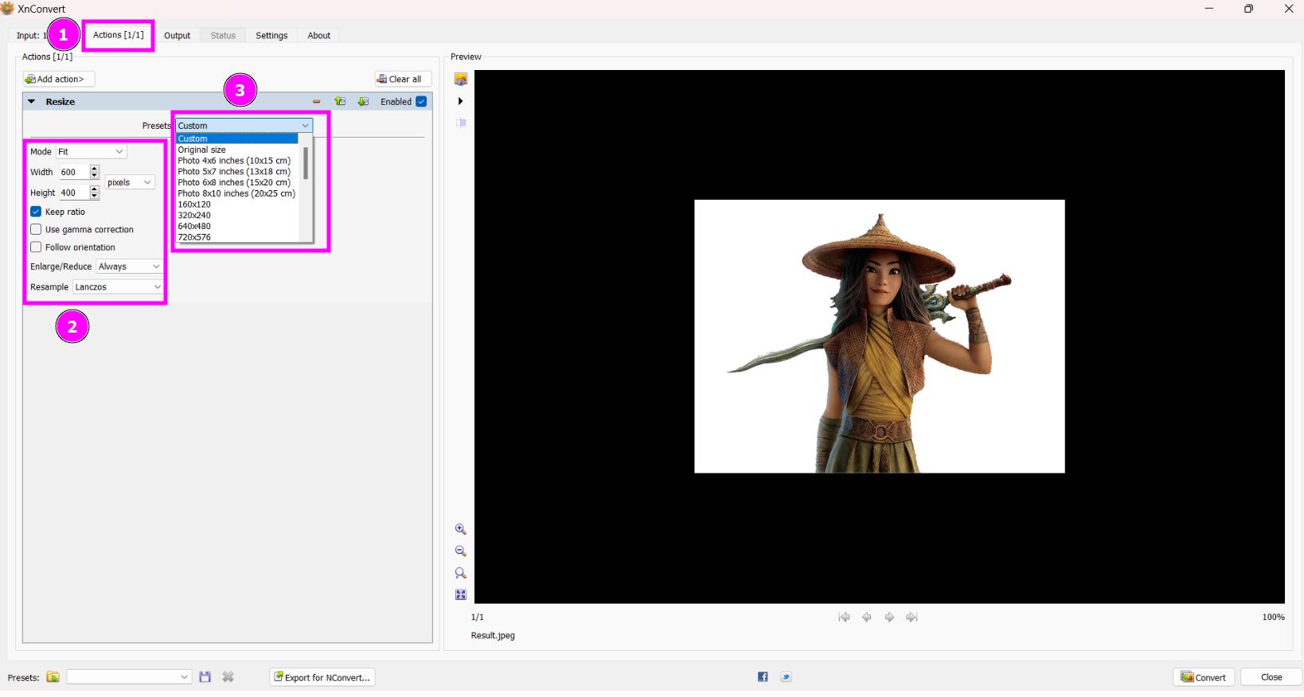
Task: Click the Height input field
Action: [x=74, y=193]
